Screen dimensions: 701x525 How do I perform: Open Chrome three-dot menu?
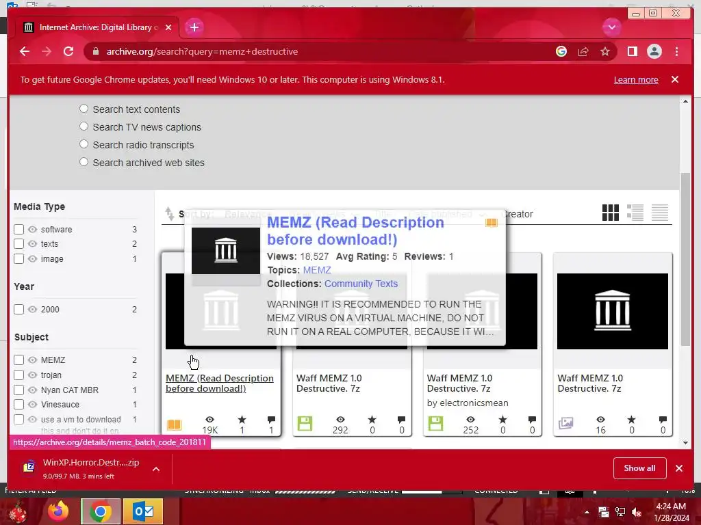(x=676, y=51)
